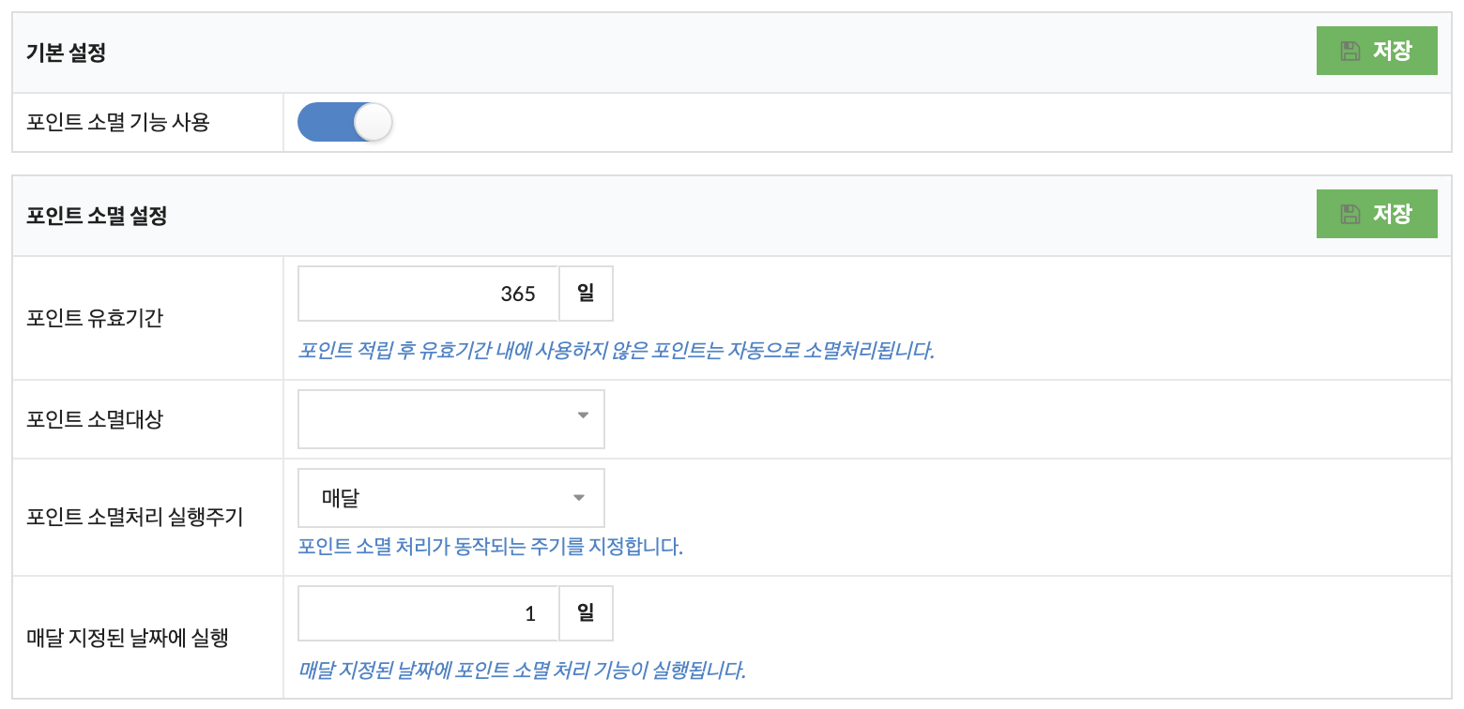Save the 기본 설정 section with 저장
Screen dimensions: 1464x709
pos(1377,51)
